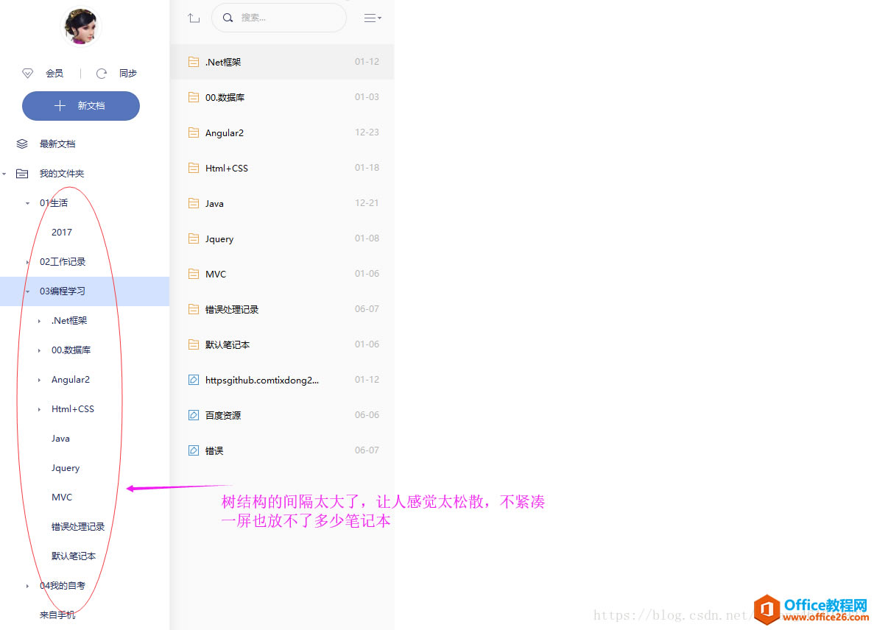Click the go up one level icon
The image size is (874, 630).
[194, 18]
